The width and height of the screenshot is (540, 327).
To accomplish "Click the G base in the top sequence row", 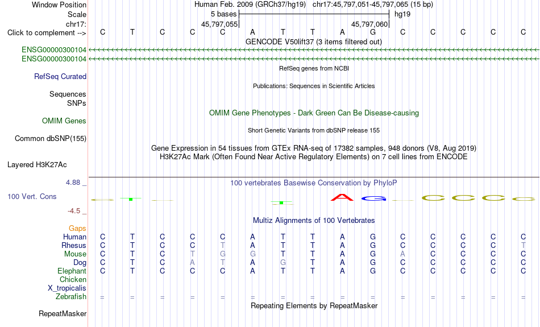I will [373, 32].
